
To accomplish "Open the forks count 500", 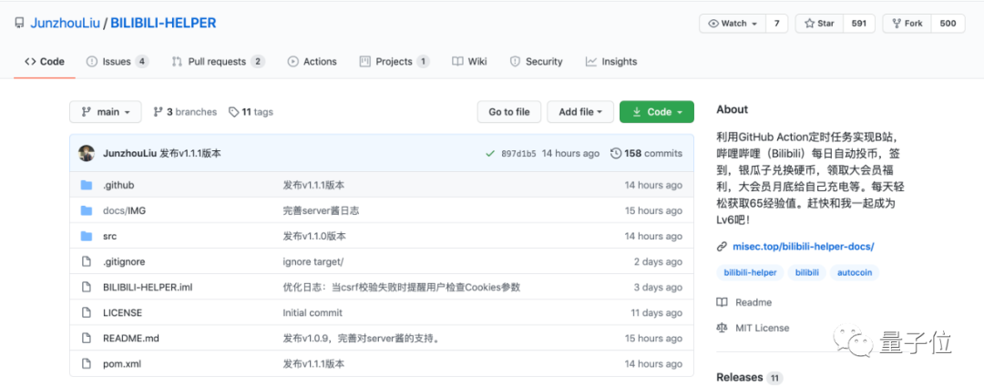I will click(x=948, y=24).
